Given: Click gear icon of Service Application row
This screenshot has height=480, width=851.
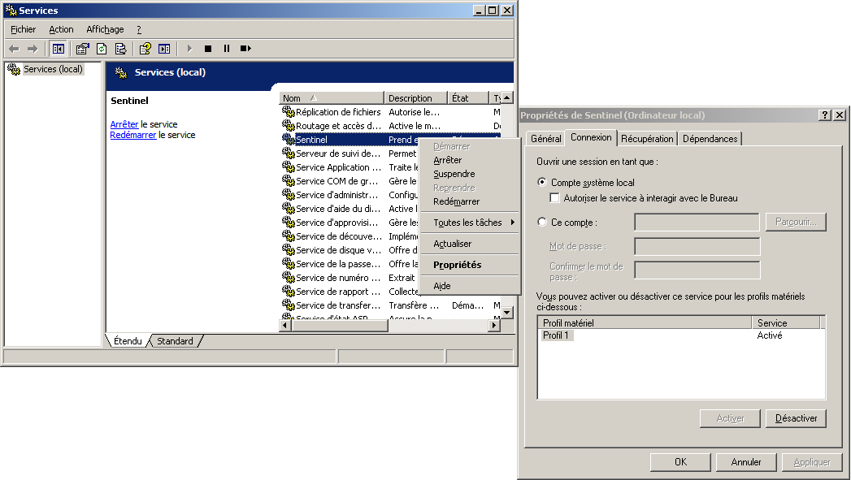Looking at the screenshot, I should 289,167.
